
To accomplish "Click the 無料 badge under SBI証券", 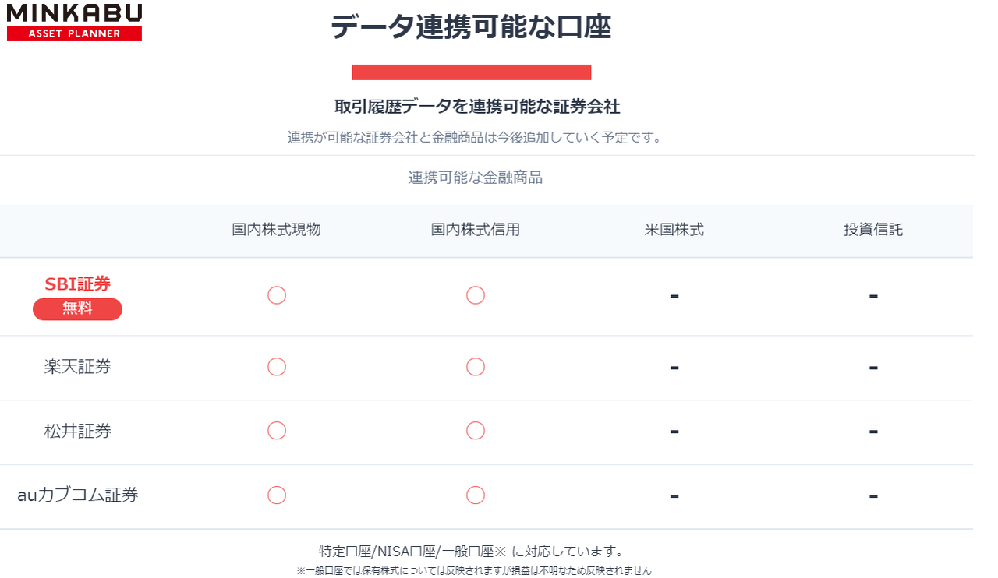I will (x=77, y=309).
